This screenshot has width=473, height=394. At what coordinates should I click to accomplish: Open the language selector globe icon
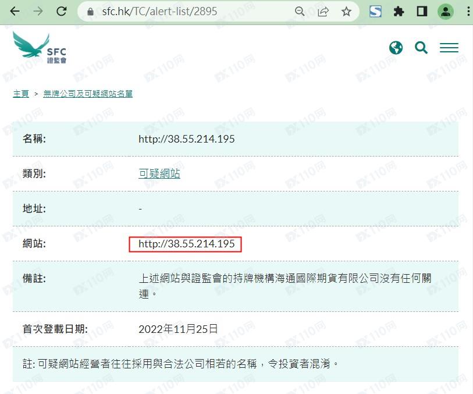coord(396,48)
